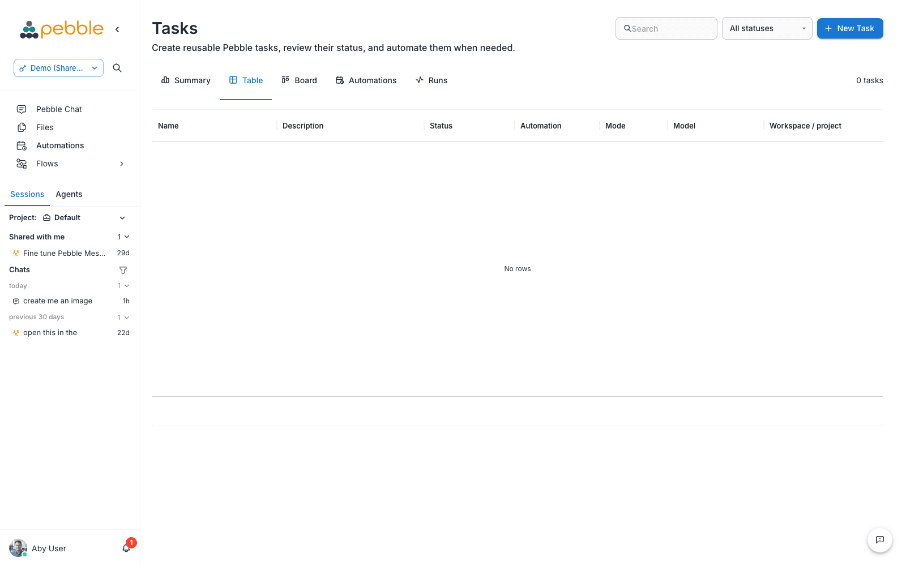Collapse the sidebar with the arrow icon
The height and width of the screenshot is (566, 906).
117,29
